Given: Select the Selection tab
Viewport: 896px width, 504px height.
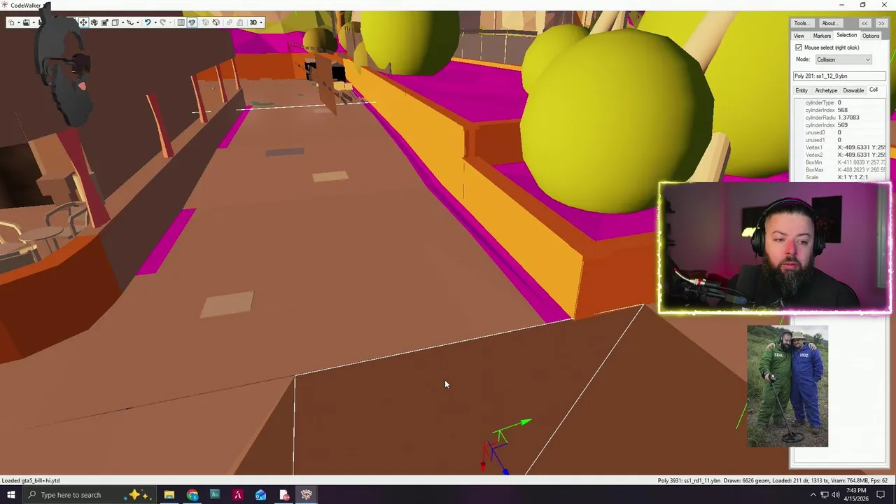Looking at the screenshot, I should 846,35.
